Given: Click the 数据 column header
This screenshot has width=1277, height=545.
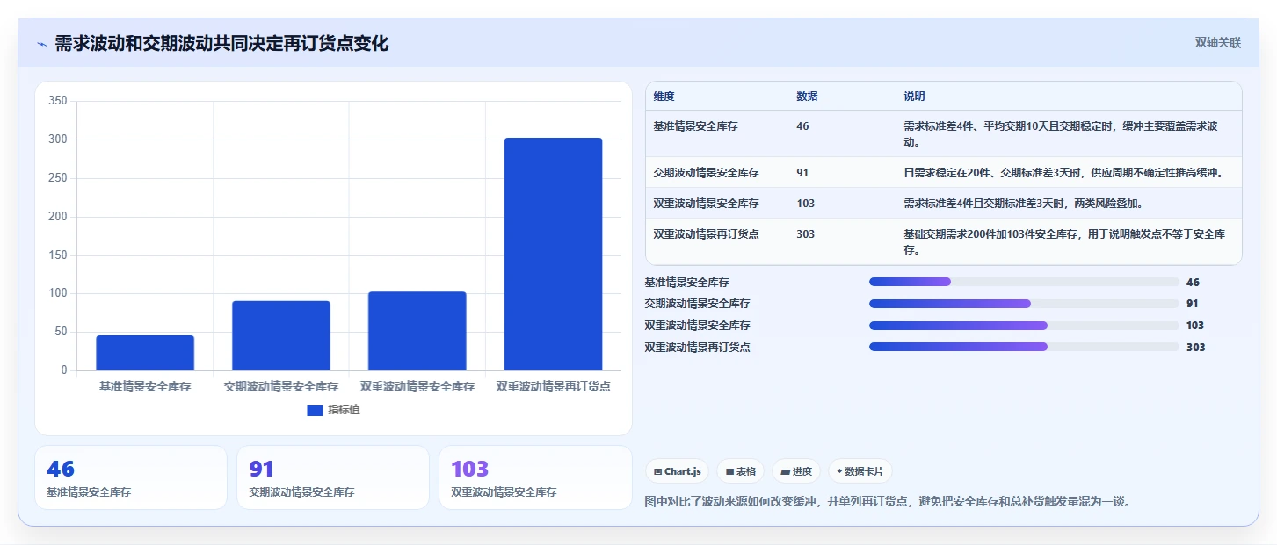Looking at the screenshot, I should [x=807, y=97].
